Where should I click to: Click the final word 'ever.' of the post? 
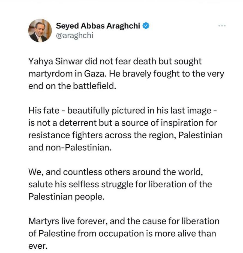(38, 246)
